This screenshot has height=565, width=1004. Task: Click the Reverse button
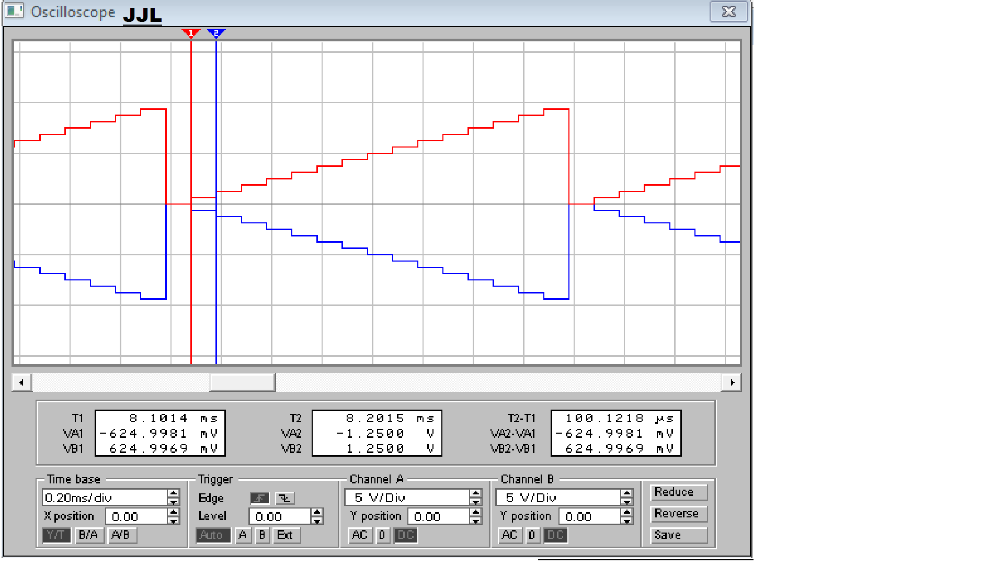pos(679,514)
